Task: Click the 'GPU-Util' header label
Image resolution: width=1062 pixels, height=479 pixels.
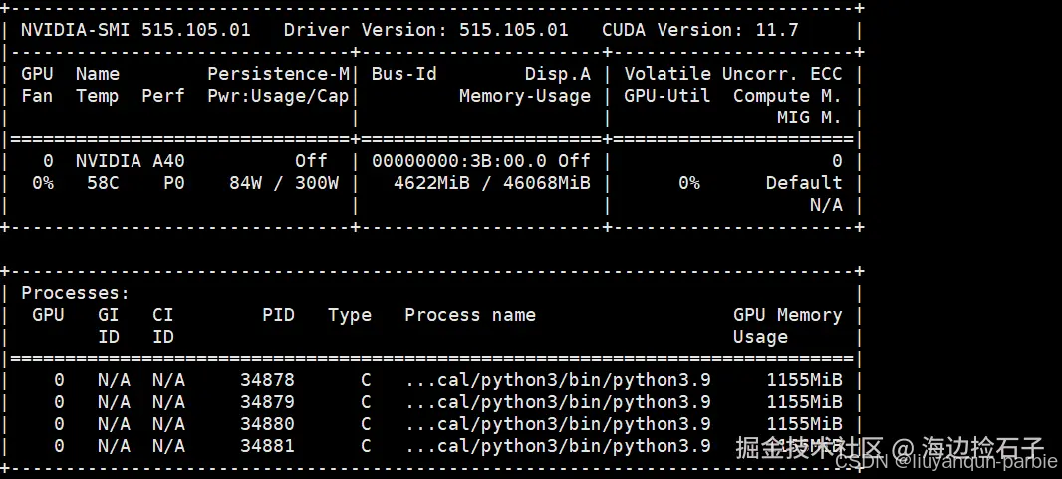Action: (667, 96)
